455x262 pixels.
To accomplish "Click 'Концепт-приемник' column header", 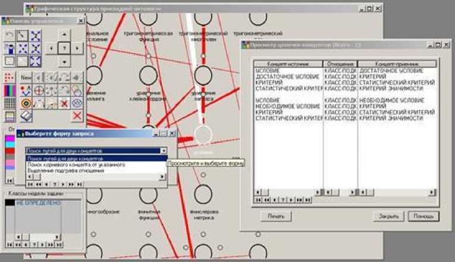I will click(x=397, y=64).
